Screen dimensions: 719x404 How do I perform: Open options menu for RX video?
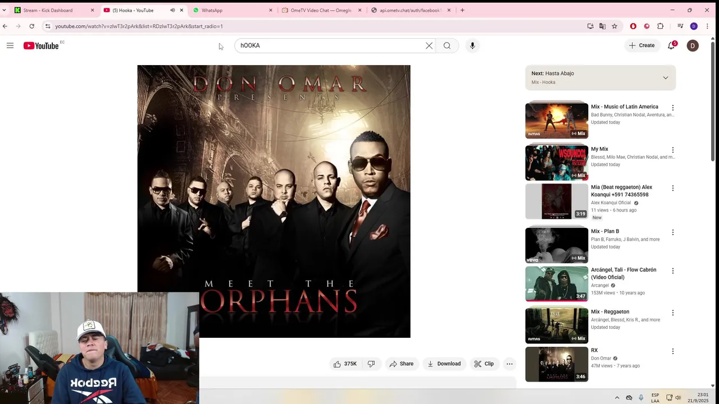tap(672, 351)
